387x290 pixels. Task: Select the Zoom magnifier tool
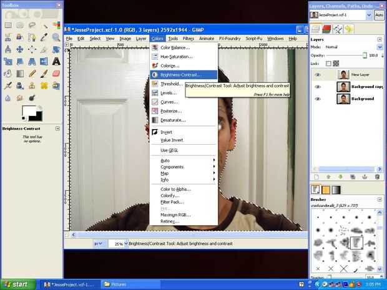[56, 37]
